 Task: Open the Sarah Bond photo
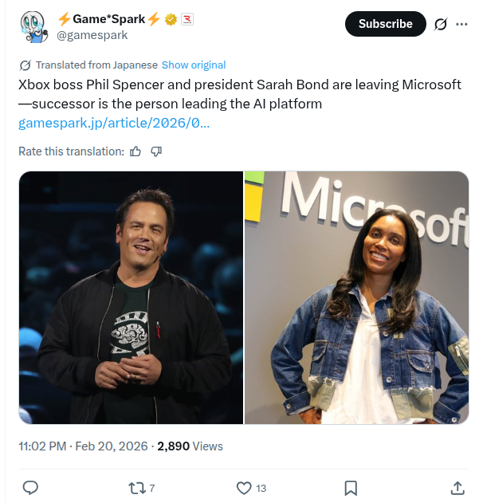pos(356,297)
